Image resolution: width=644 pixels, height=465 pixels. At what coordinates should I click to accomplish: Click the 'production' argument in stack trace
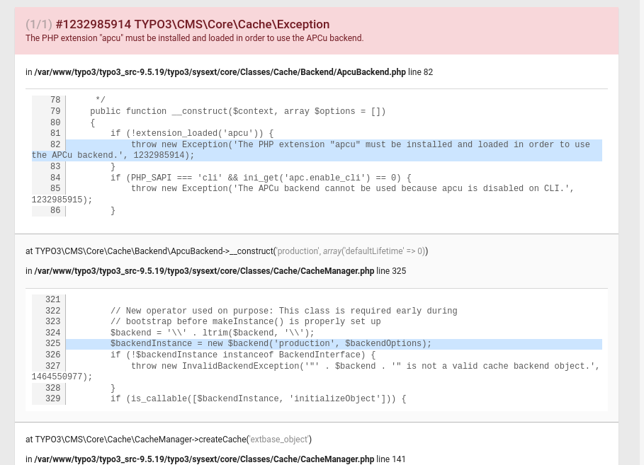[x=297, y=251]
